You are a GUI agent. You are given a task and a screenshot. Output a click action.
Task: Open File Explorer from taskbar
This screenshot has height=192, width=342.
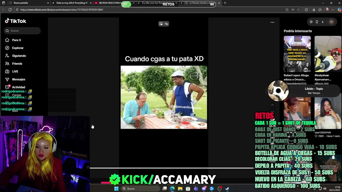coord(180,189)
